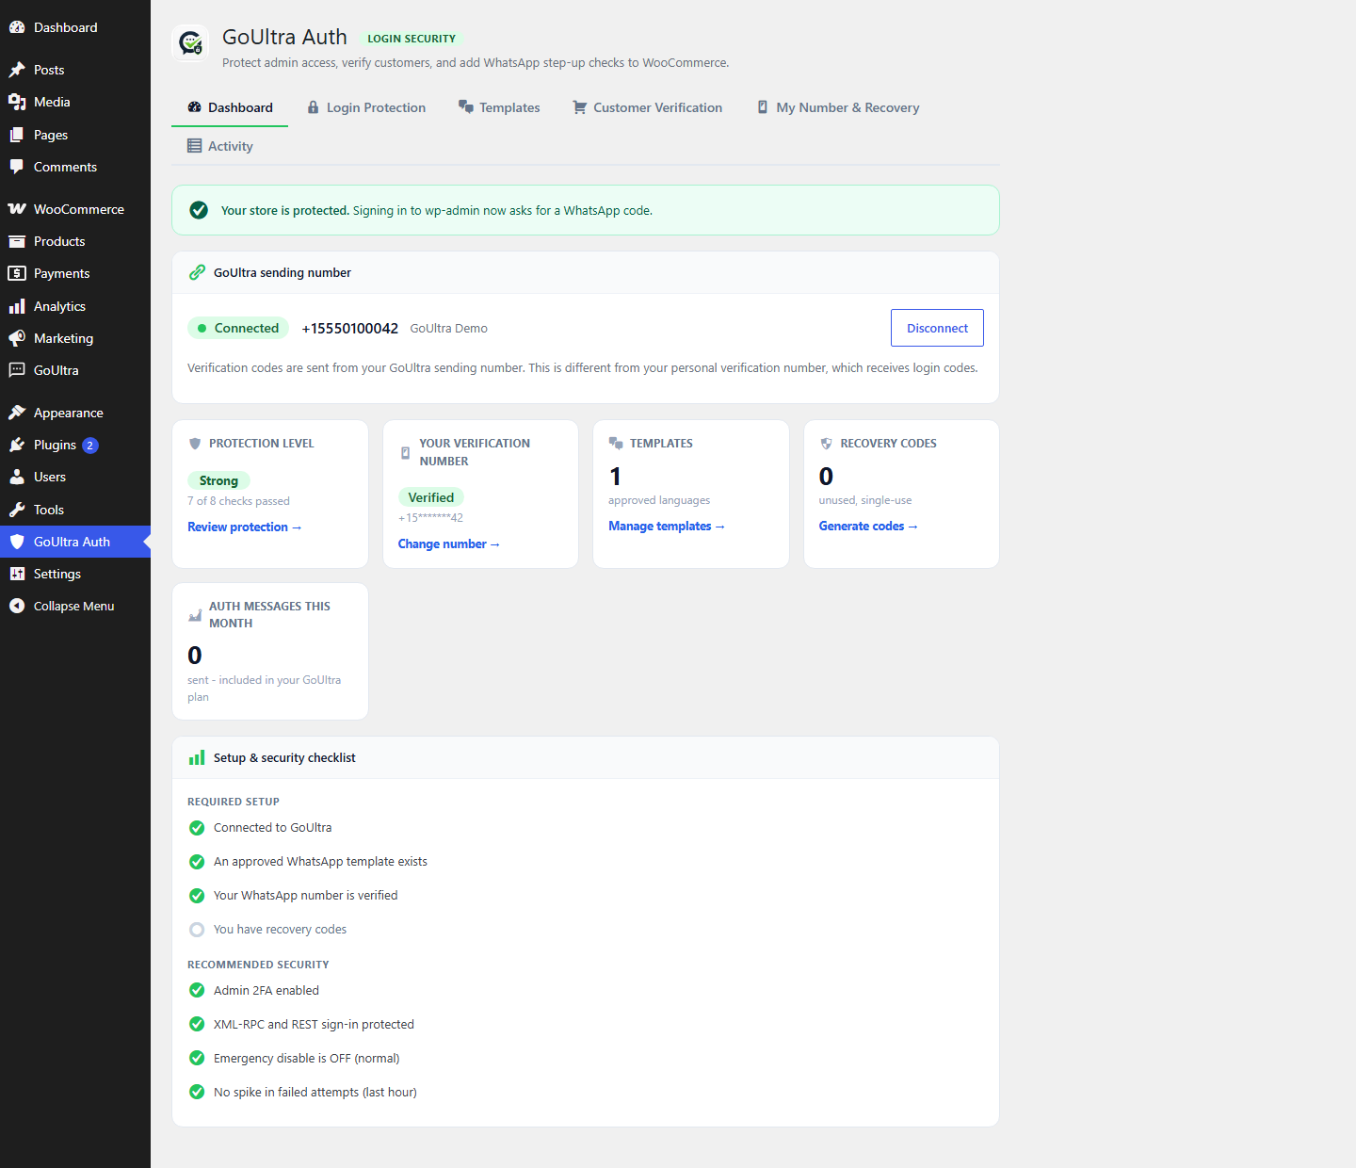Screen dimensions: 1356x1168
Task: Click the GoUltra Auth shield icon in sidebar
Action: (x=17, y=542)
